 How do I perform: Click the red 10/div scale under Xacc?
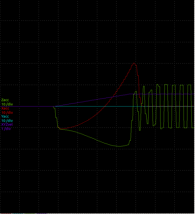coord(7,112)
